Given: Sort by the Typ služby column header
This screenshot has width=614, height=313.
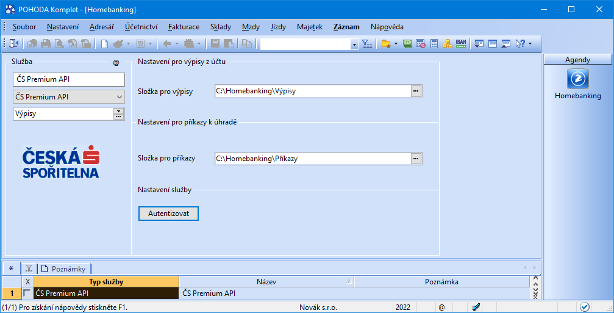Looking at the screenshot, I should pos(107,282).
